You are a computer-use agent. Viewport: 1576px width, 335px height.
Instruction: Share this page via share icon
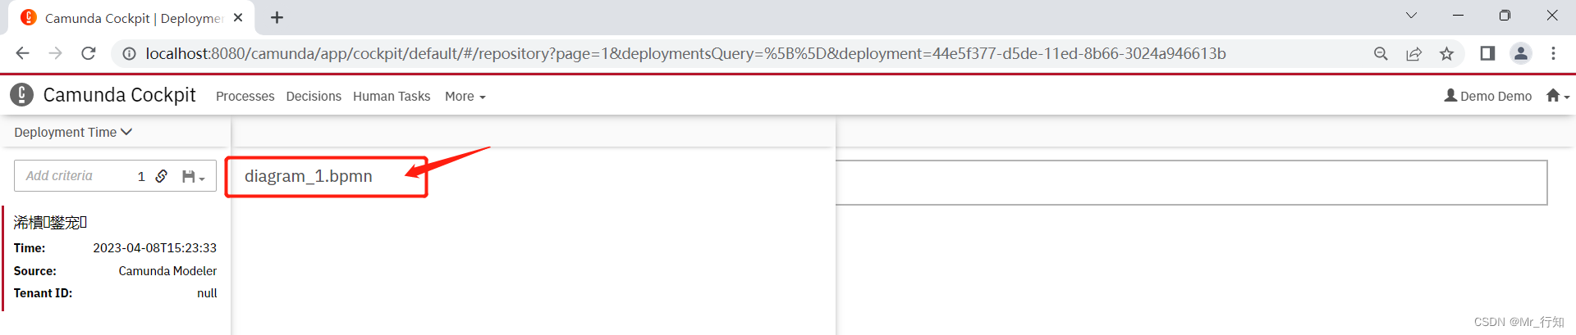(x=1413, y=53)
